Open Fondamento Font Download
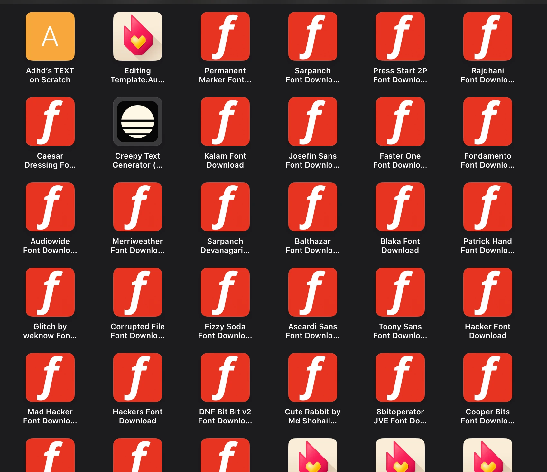Screen dimensions: 547x472 (x=487, y=121)
